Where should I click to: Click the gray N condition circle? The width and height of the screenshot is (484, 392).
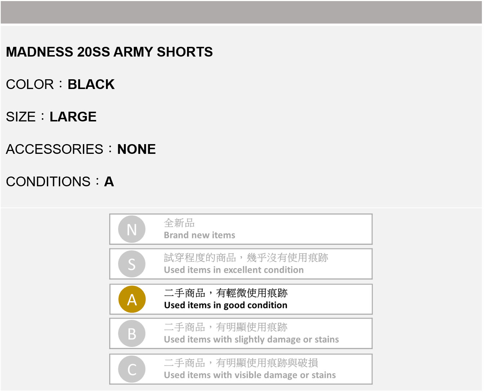pyautogui.click(x=132, y=229)
